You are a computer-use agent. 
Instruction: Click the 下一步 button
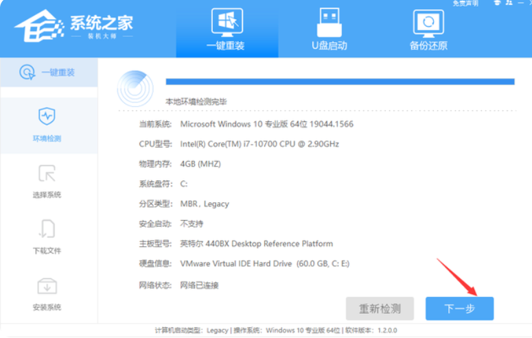[459, 308]
